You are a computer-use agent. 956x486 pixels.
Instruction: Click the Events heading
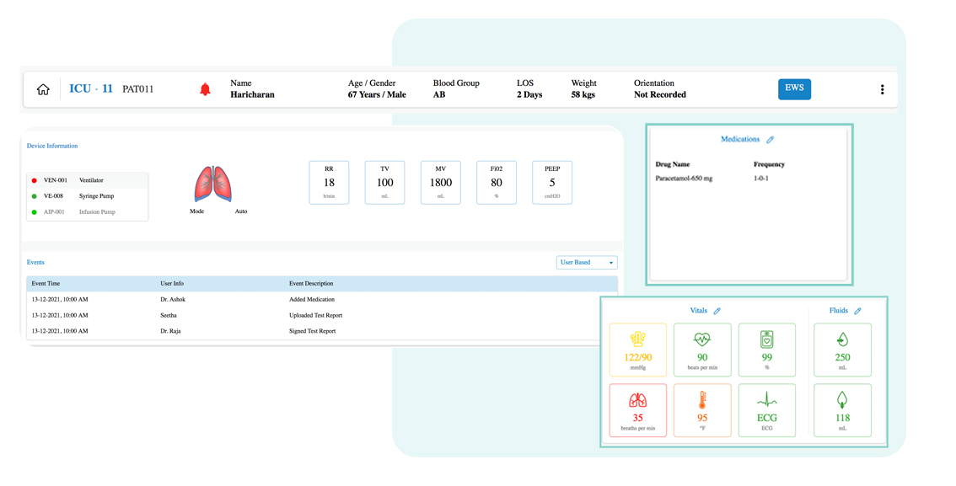coord(35,263)
